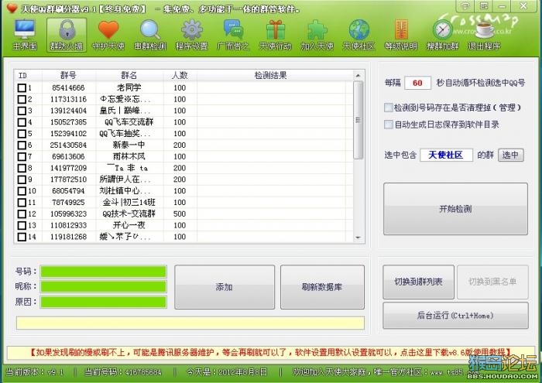
Task: Click the 添加 button
Action: pos(225,286)
